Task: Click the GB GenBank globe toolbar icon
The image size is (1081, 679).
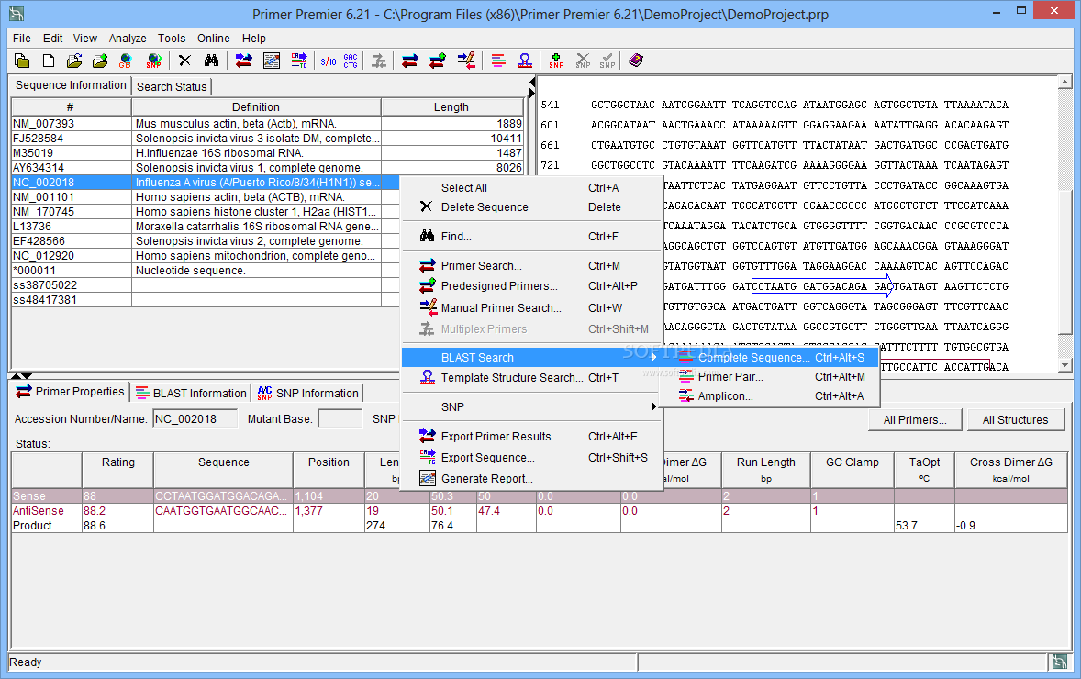Action: coord(125,61)
